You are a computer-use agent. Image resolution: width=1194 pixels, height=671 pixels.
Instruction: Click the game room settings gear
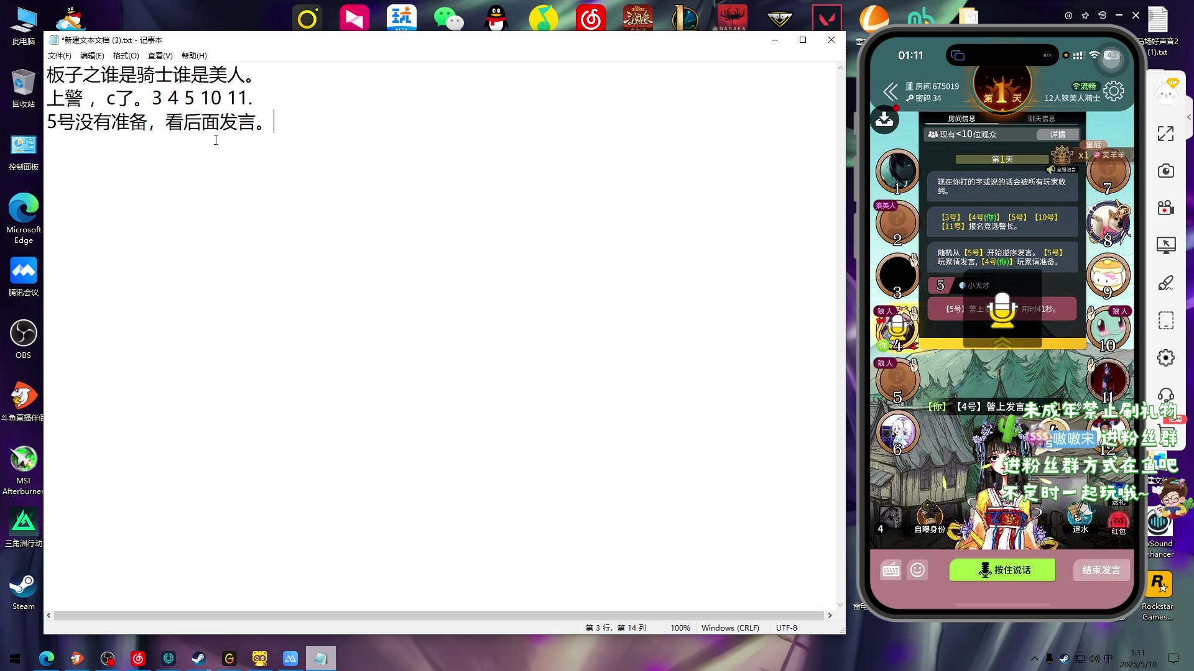1114,91
